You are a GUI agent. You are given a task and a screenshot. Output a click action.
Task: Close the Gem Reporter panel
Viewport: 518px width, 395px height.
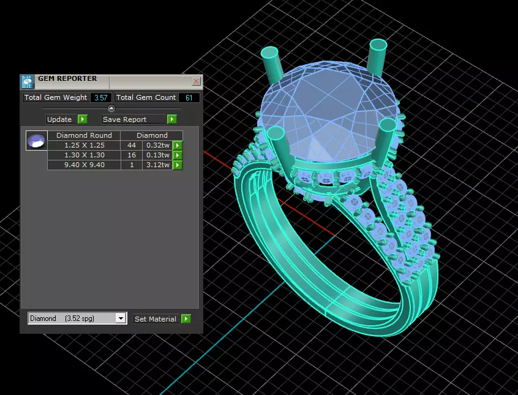[x=196, y=81]
